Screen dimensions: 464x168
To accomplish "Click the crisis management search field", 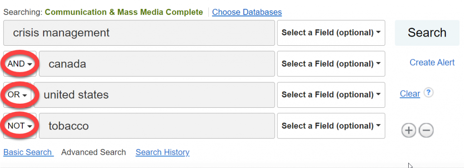I will click(139, 33).
